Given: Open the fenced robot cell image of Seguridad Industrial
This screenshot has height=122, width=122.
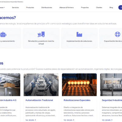Looking at the screenshot, I should tap(111, 85).
